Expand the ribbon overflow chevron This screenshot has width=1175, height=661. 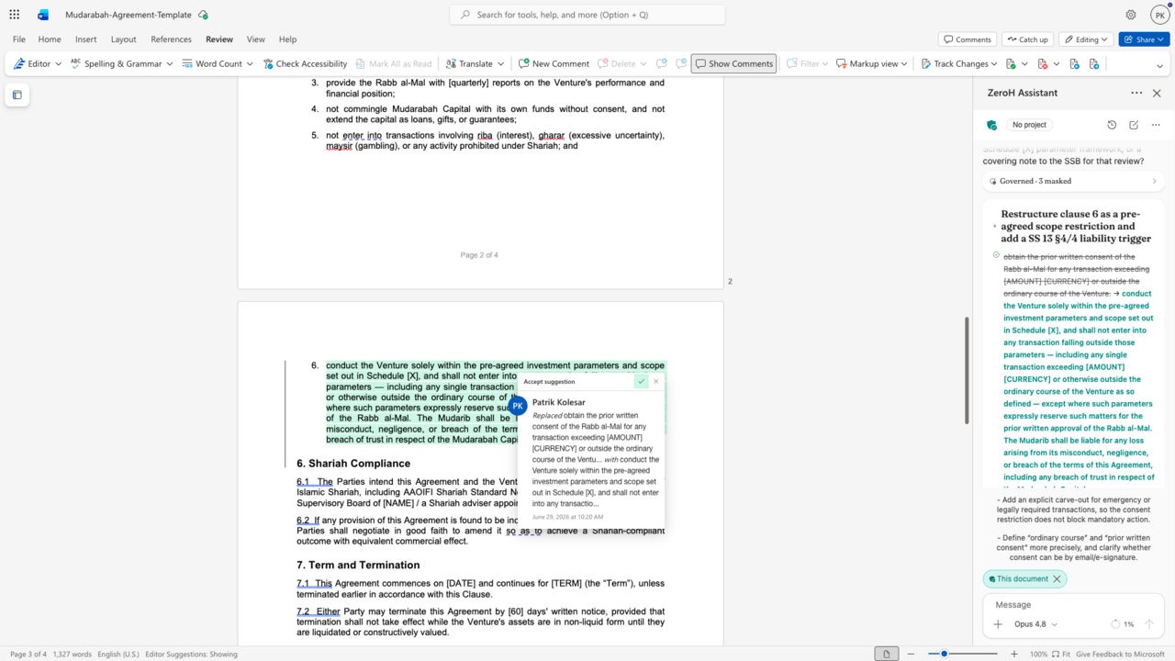(x=1159, y=65)
